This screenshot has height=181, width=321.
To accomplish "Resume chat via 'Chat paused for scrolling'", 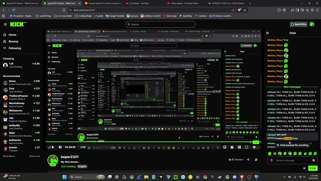I will click(x=292, y=145).
